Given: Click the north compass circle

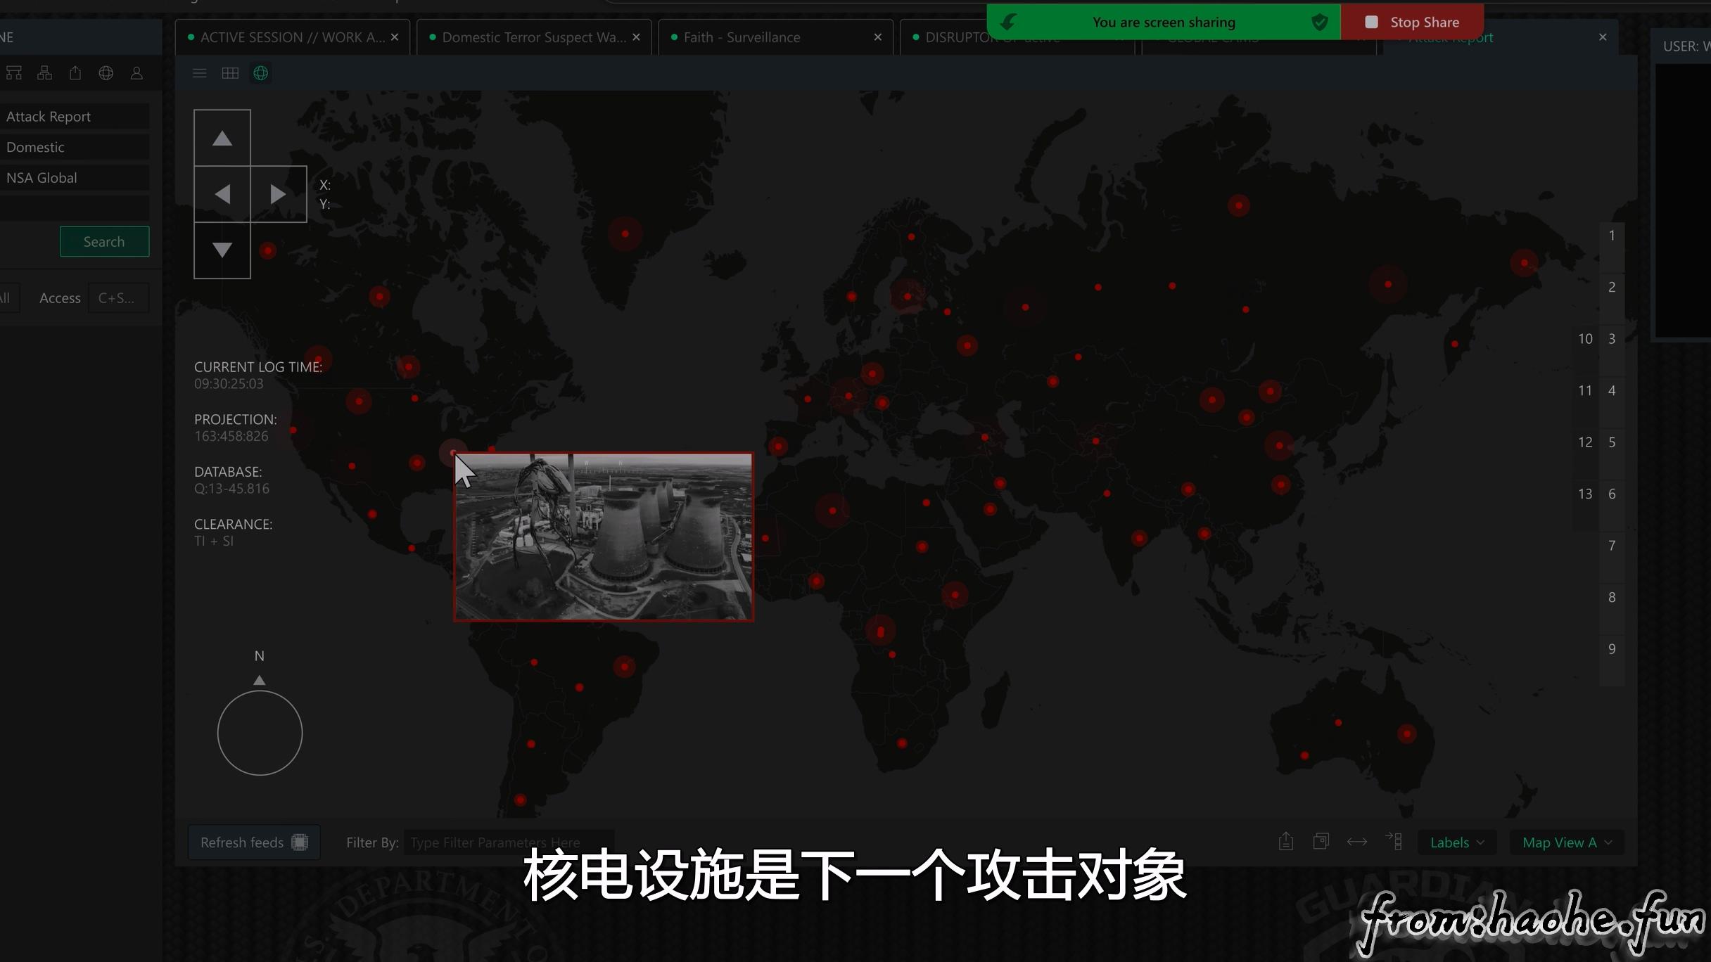Looking at the screenshot, I should [260, 733].
